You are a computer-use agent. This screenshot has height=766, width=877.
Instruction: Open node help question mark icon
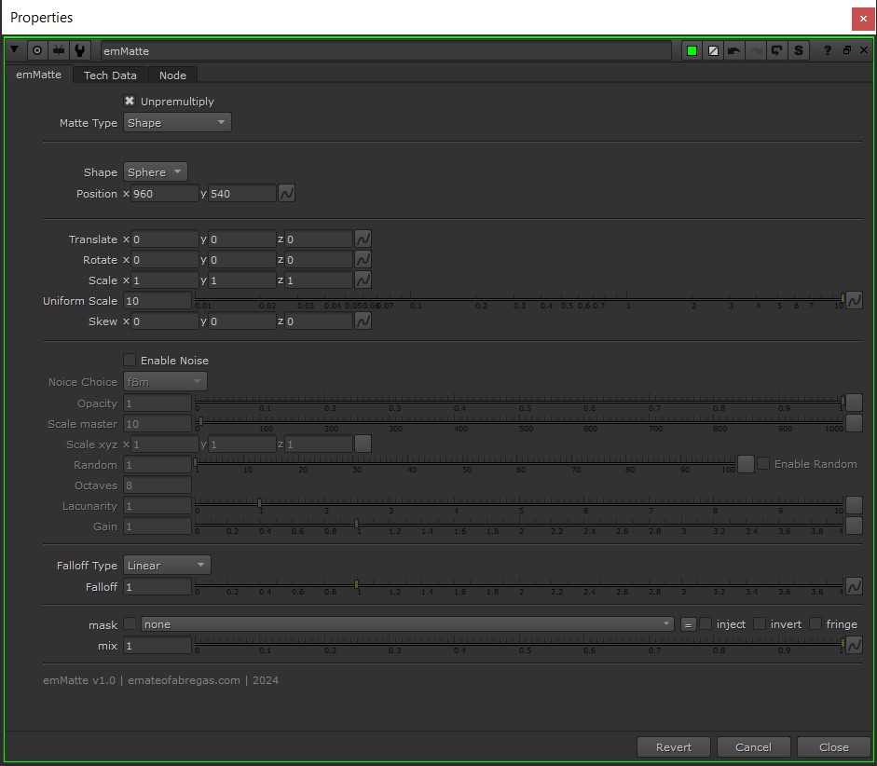[x=827, y=50]
